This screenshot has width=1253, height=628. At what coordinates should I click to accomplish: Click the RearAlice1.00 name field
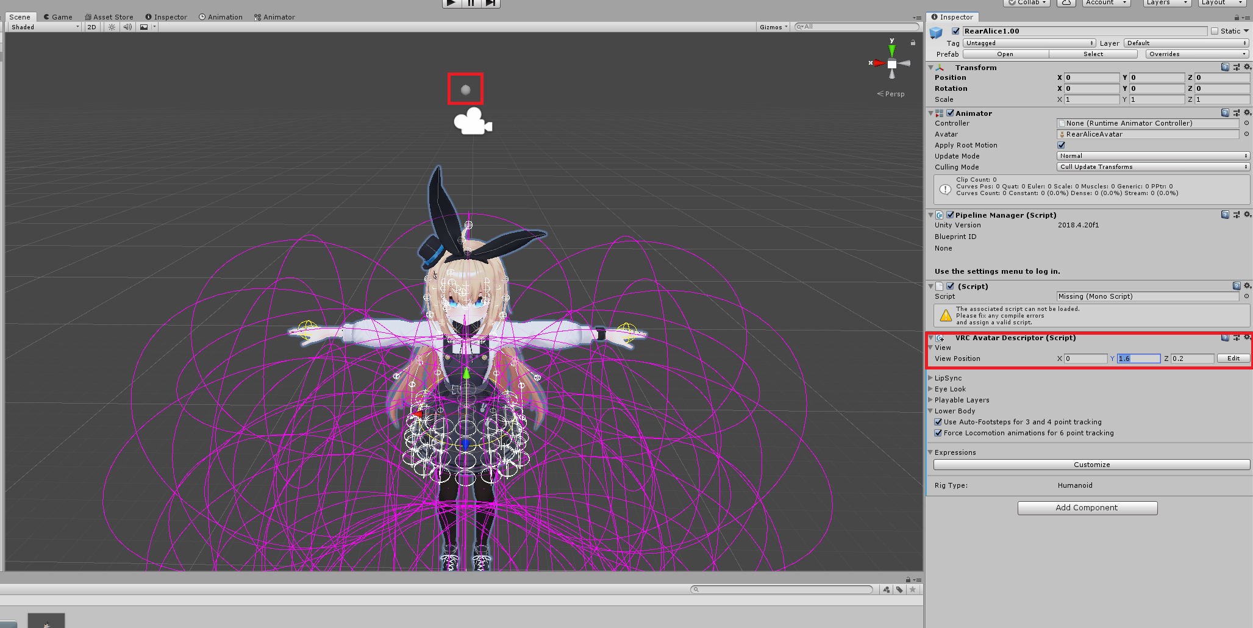pyautogui.click(x=1085, y=31)
